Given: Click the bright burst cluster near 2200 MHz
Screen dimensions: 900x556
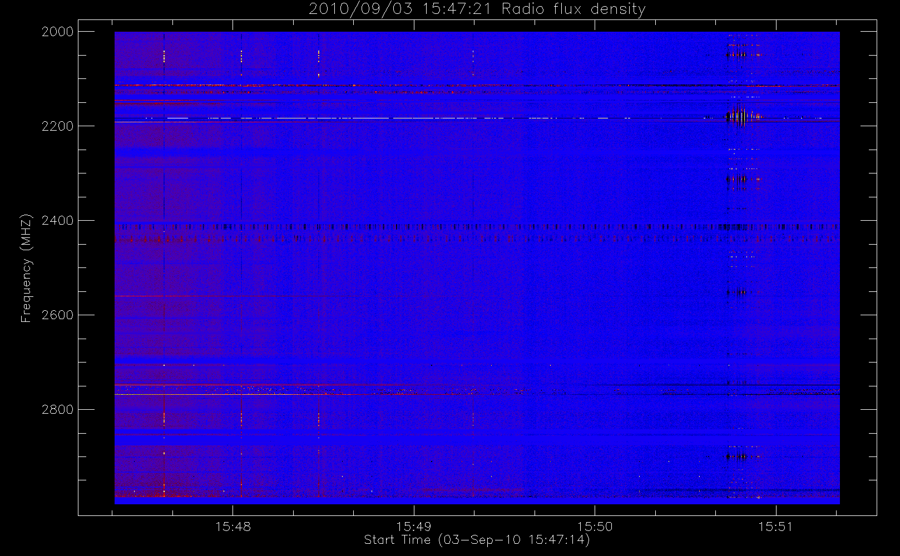Looking at the screenshot, I should (x=743, y=117).
